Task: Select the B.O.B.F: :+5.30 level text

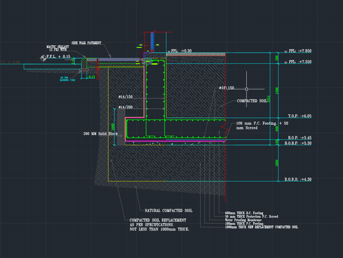Action: 298,143
